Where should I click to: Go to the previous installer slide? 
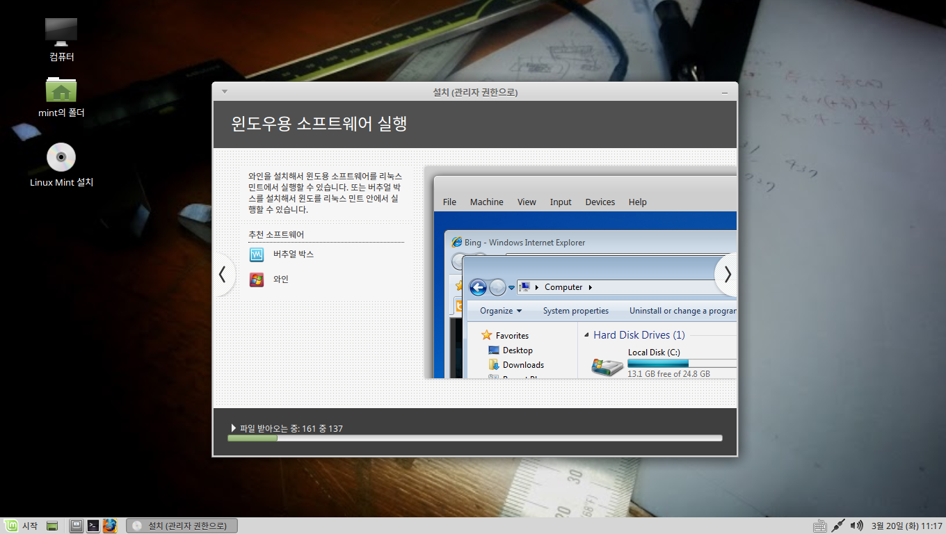(223, 275)
